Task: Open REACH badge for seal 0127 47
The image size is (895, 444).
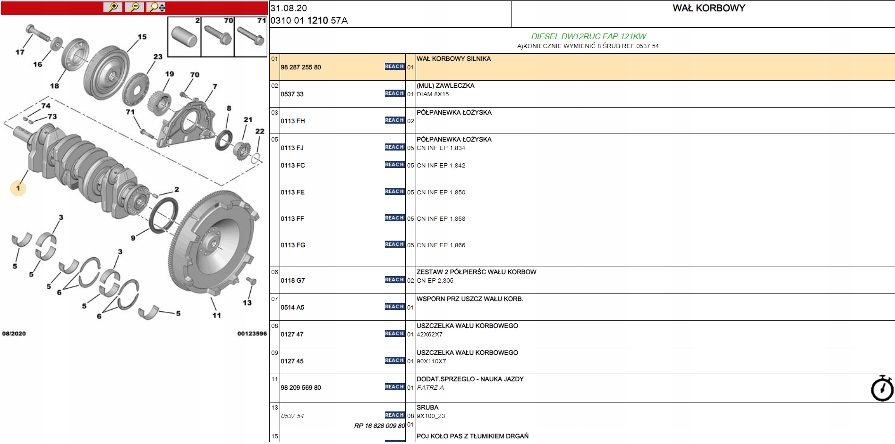Action: (x=394, y=334)
